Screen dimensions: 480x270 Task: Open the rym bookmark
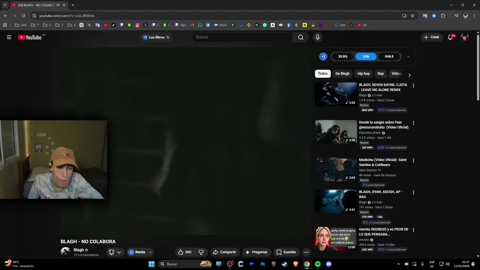coord(340,25)
